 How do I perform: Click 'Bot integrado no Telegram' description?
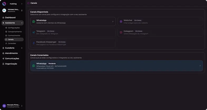(47, 34)
